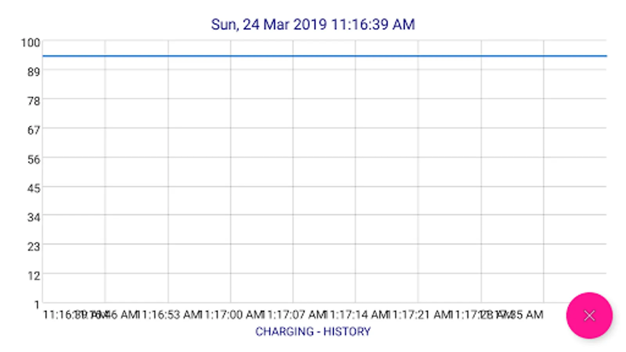
Task: Click the 1 label at the axis bottom
Action: (x=37, y=305)
